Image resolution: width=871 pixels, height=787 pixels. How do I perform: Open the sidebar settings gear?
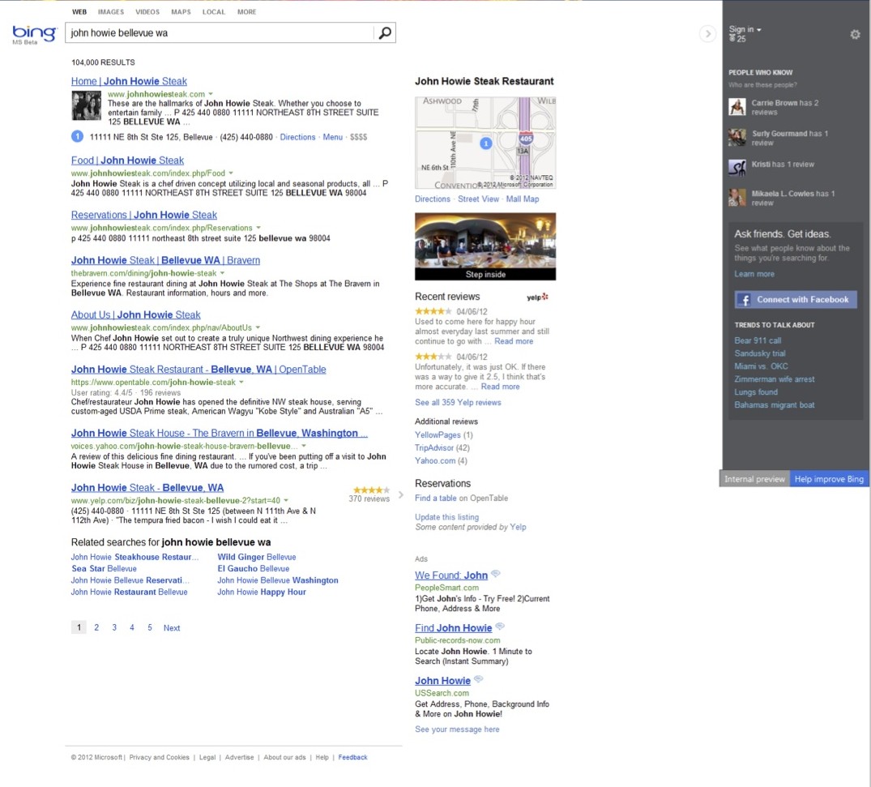(855, 34)
